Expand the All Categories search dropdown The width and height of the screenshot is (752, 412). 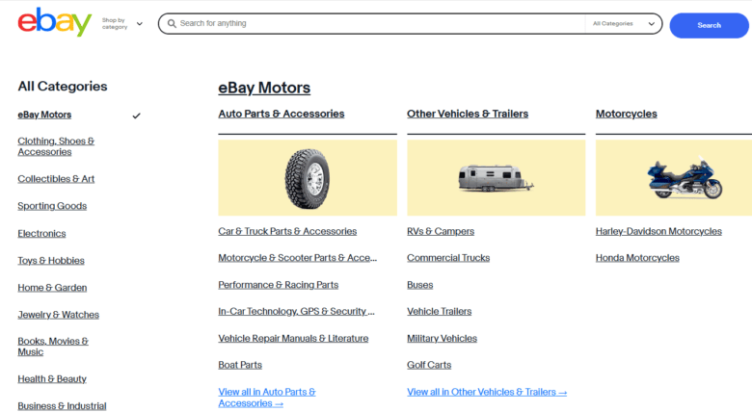click(x=624, y=23)
